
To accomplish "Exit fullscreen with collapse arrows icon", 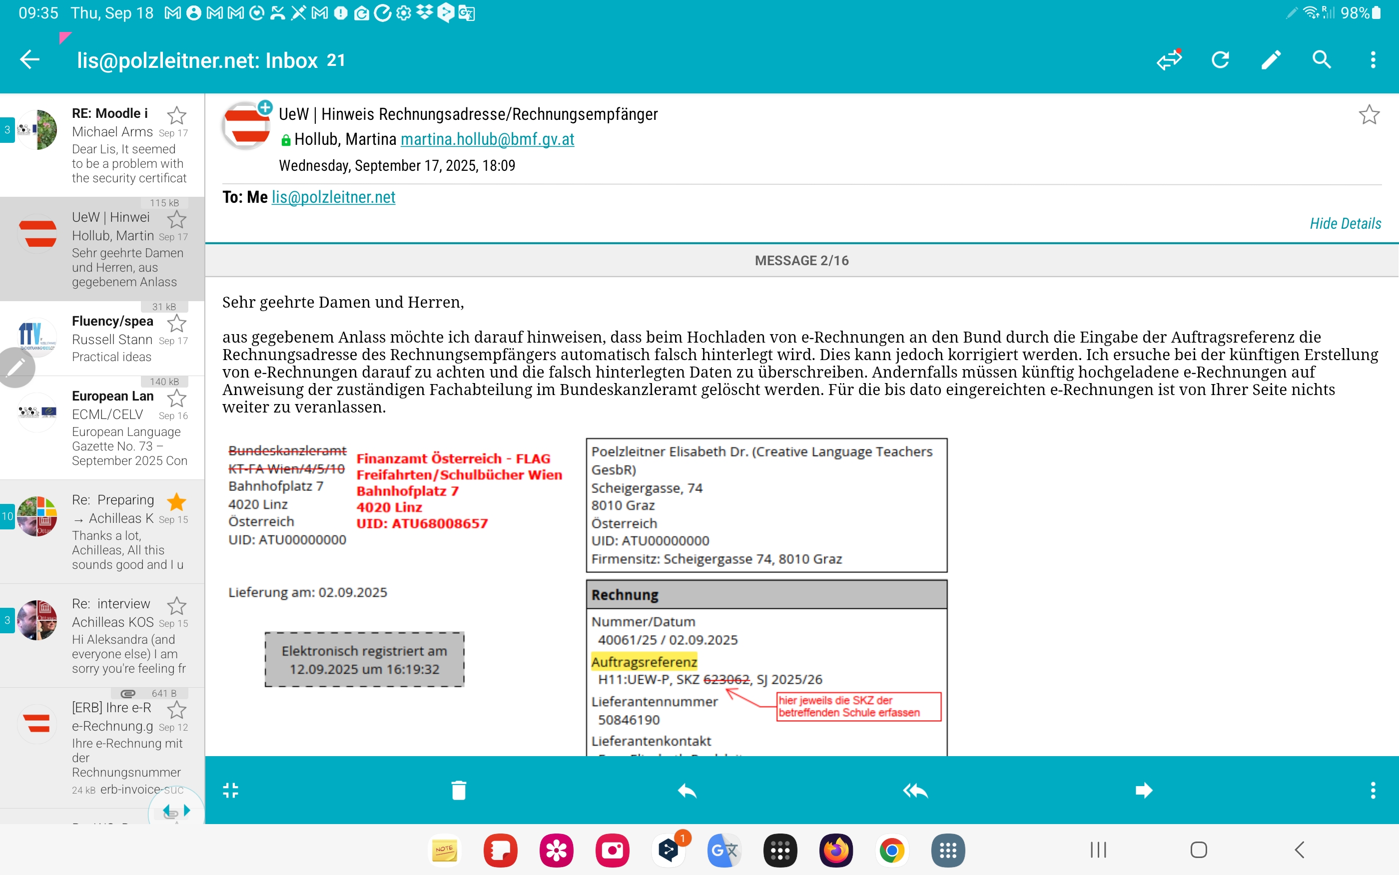I will click(230, 790).
